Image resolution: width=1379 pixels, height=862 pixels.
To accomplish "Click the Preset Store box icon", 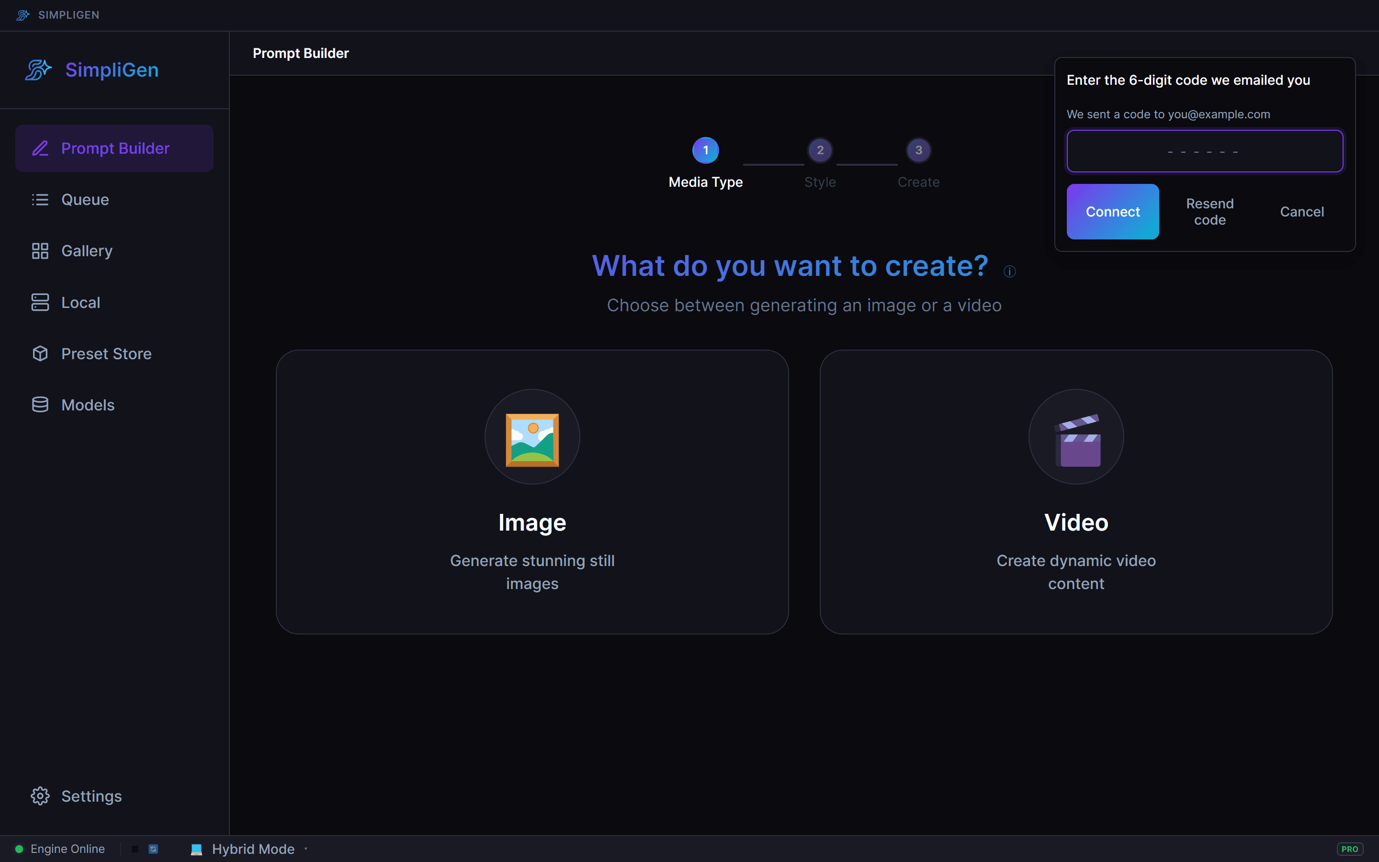I will 40,353.
